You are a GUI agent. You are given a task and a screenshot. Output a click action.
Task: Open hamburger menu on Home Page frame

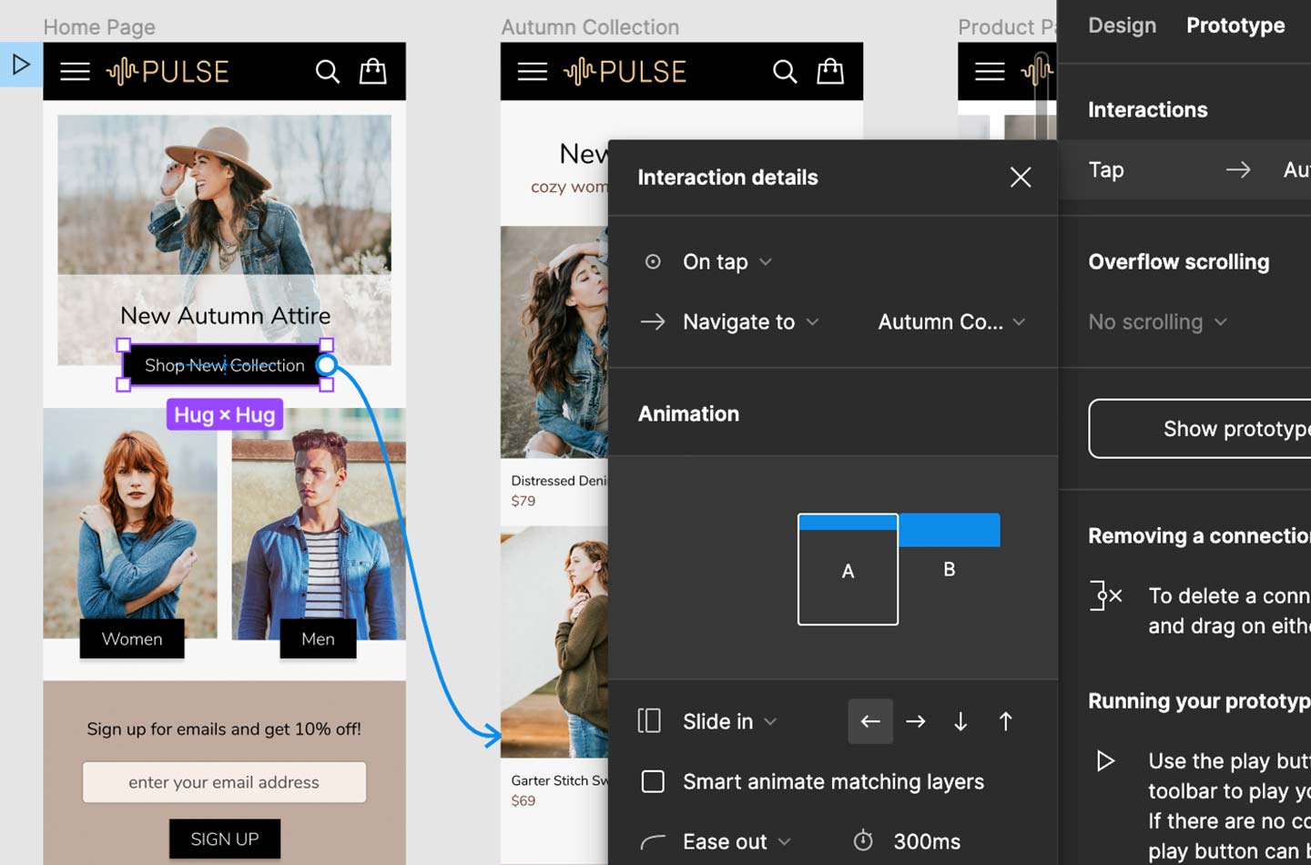75,72
